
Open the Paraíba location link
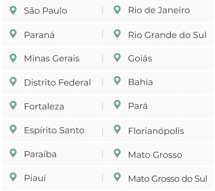pos(40,154)
